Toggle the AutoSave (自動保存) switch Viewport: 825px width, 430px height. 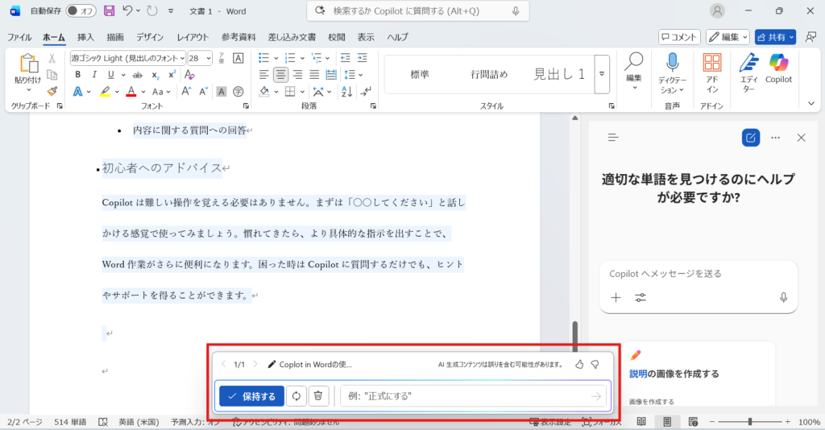click(81, 11)
